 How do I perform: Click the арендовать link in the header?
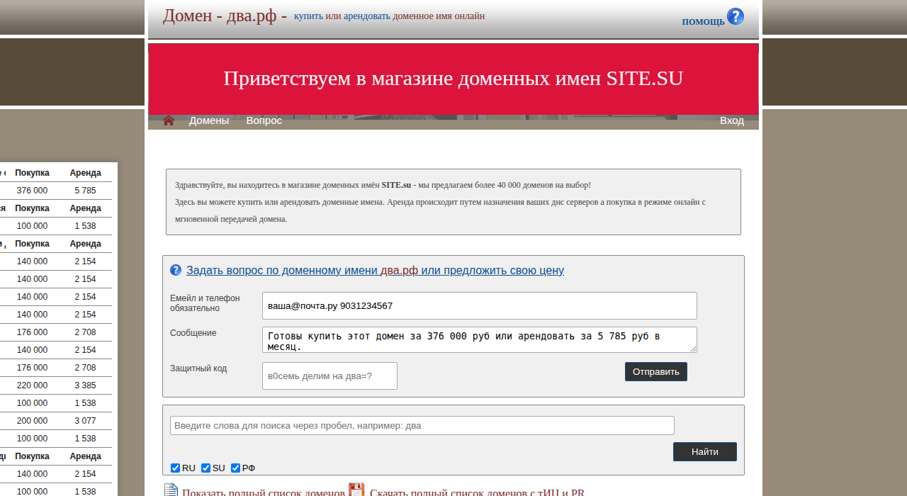(367, 16)
